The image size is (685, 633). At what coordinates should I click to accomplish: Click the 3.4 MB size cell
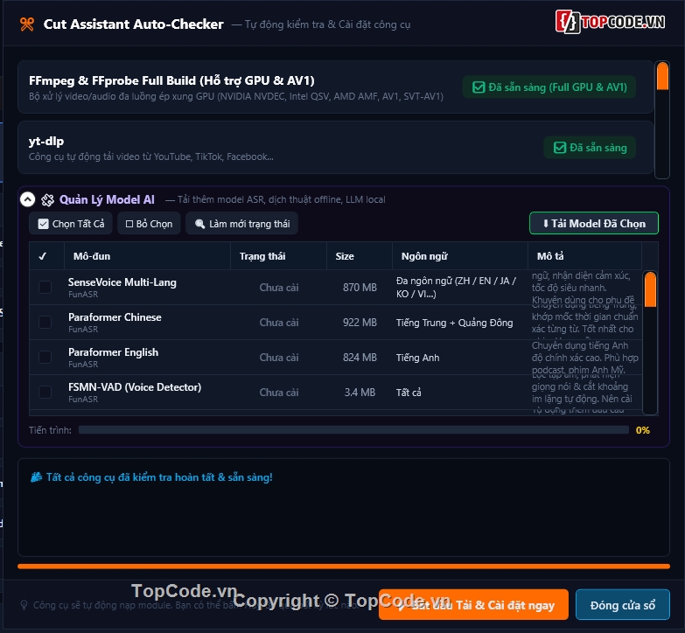point(360,392)
